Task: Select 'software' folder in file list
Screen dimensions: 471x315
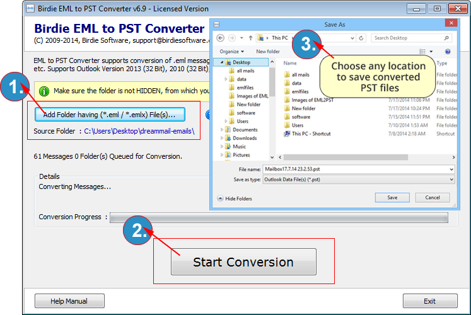Action: click(x=301, y=117)
